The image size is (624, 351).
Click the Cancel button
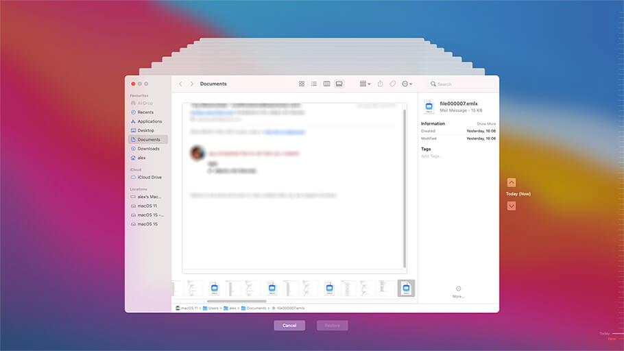pyautogui.click(x=289, y=326)
